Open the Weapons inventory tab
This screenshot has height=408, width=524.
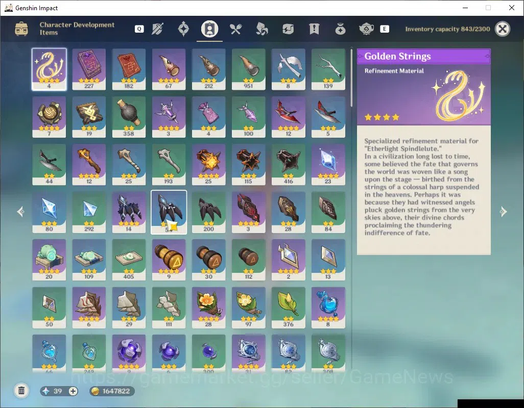[x=157, y=29]
